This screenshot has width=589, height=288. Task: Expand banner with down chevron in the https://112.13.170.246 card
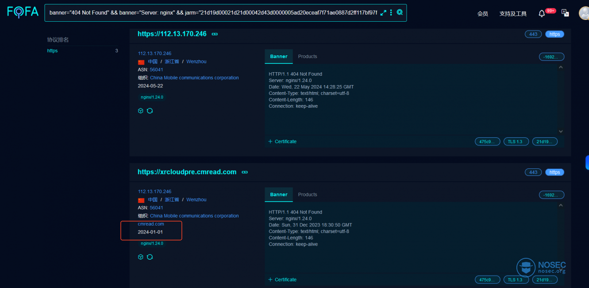click(x=561, y=132)
